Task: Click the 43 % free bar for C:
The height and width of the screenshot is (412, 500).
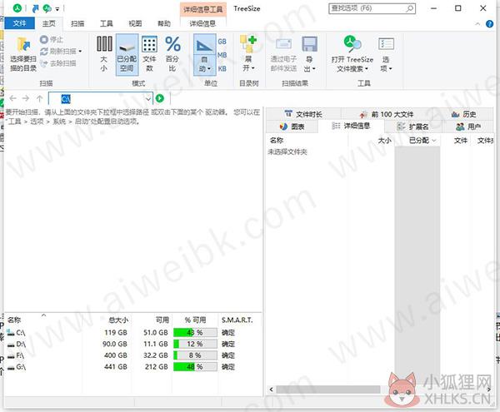Action: [x=195, y=333]
